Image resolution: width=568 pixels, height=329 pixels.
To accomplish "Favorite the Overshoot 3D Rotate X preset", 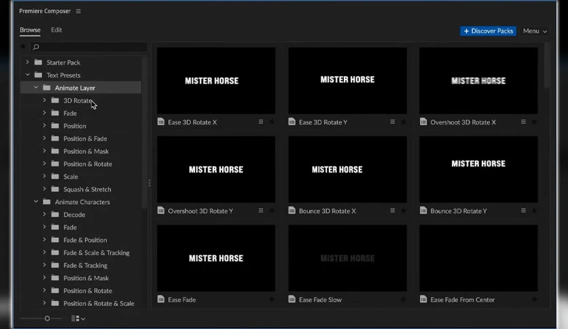I will pos(534,122).
